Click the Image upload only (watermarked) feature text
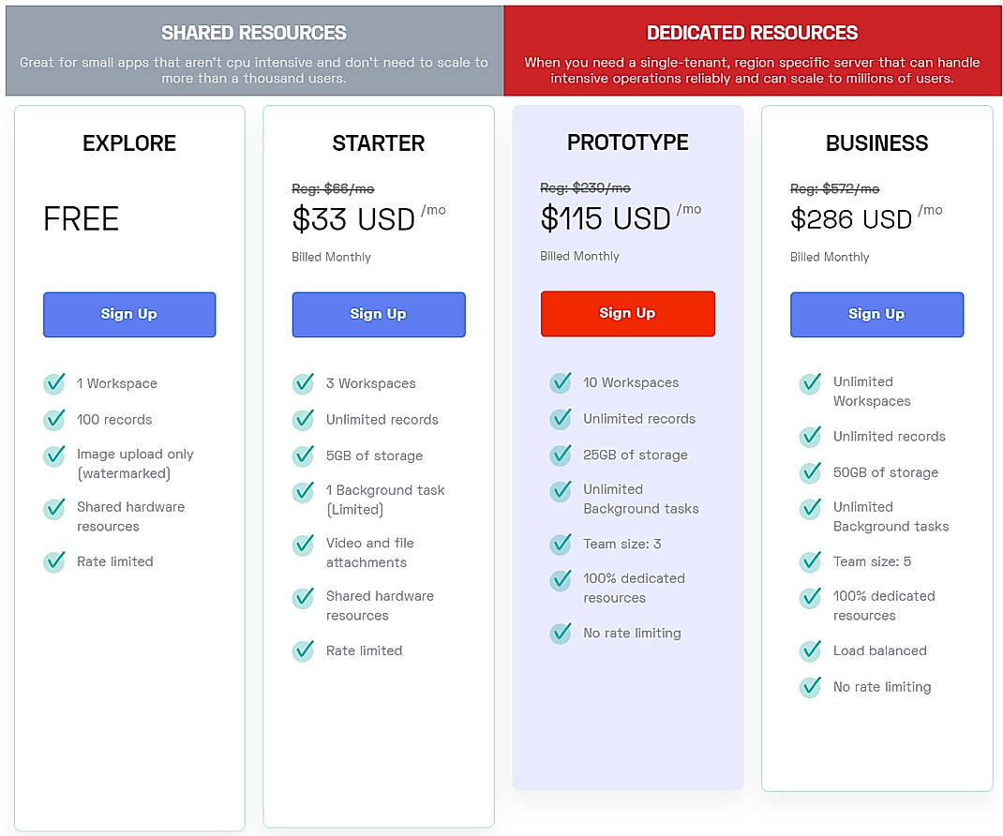The width and height of the screenshot is (1003, 836). click(x=135, y=464)
